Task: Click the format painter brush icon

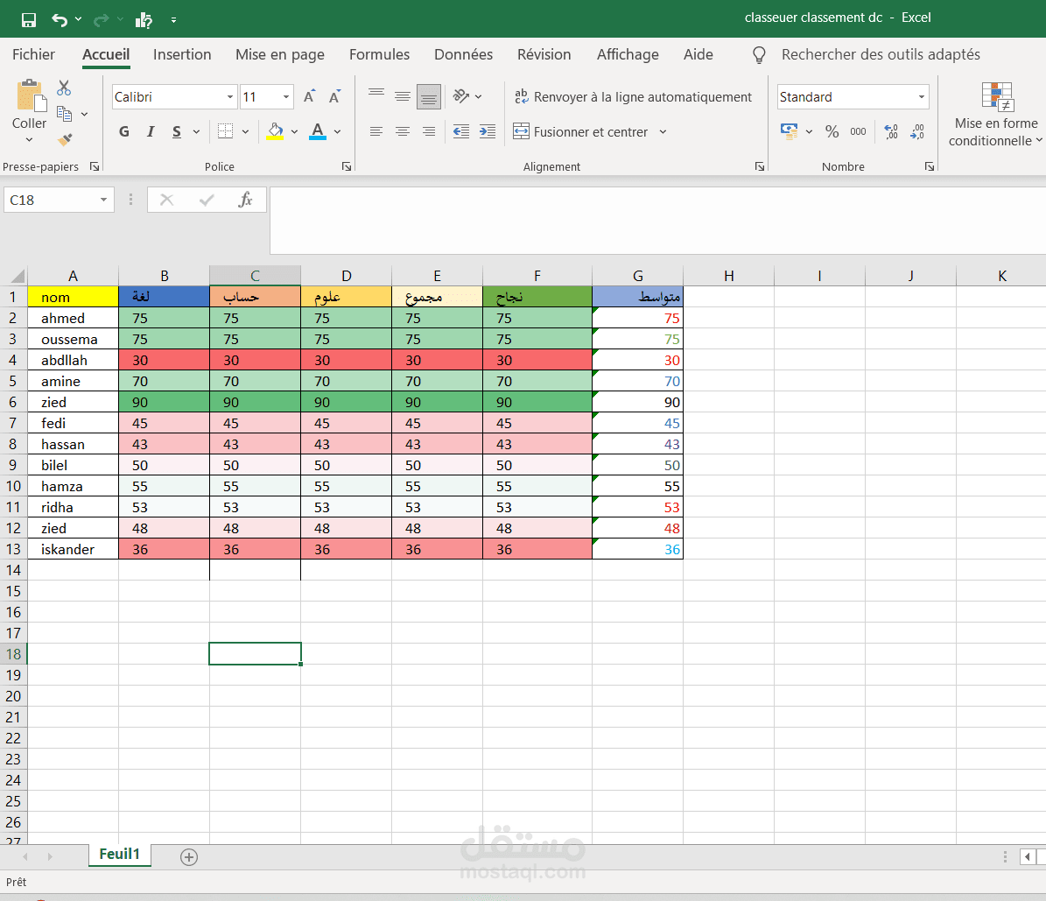Action: [66, 140]
